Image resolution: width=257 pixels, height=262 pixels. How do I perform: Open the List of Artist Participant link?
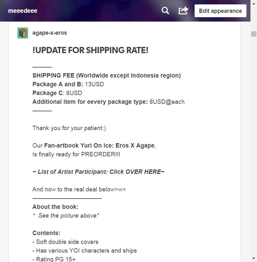[x=98, y=172]
